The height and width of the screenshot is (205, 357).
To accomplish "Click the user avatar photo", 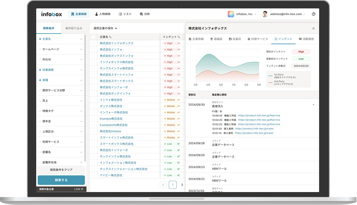I will tap(265, 14).
